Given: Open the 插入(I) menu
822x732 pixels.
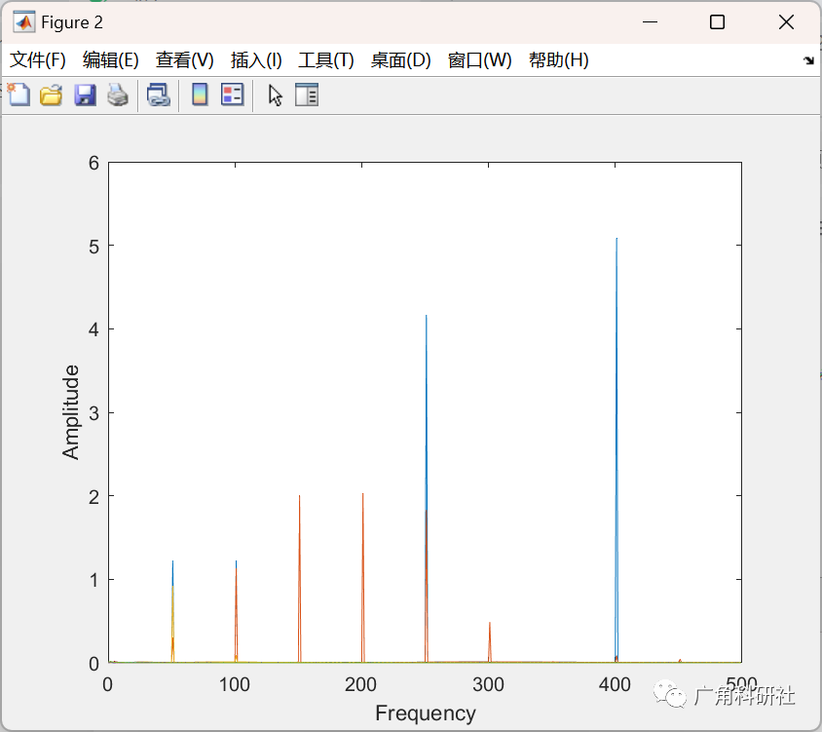Looking at the screenshot, I should click(255, 59).
